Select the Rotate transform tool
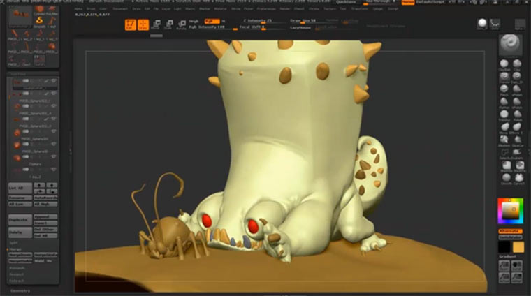The width and height of the screenshot is (531, 296). tap(182, 24)
